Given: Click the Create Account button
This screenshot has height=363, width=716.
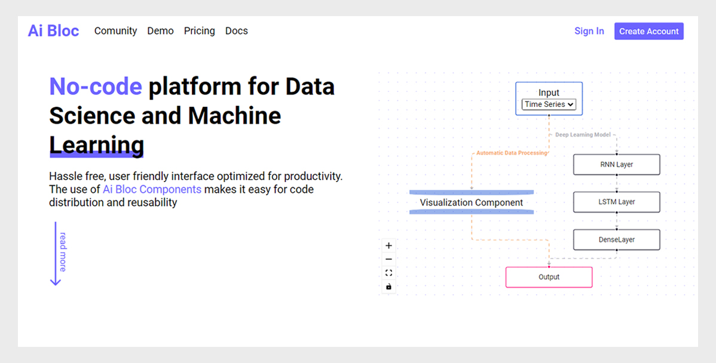Looking at the screenshot, I should click(x=649, y=31).
